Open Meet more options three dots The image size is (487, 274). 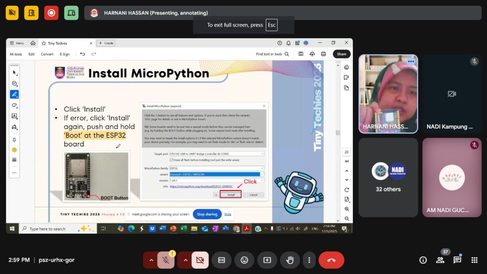(309, 260)
